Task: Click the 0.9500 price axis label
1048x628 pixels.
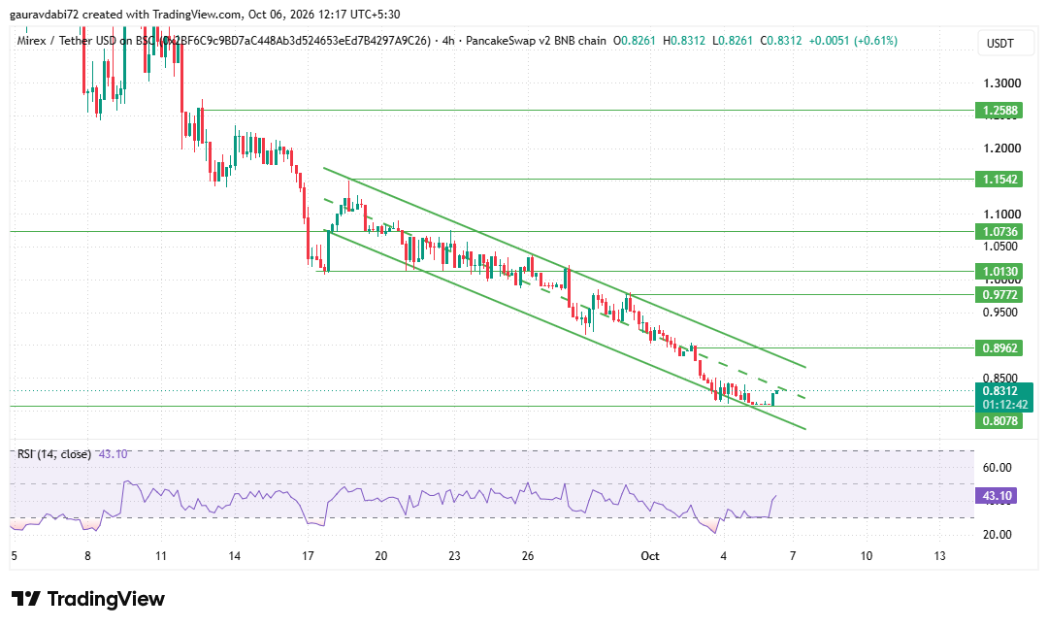Action: (x=1001, y=313)
